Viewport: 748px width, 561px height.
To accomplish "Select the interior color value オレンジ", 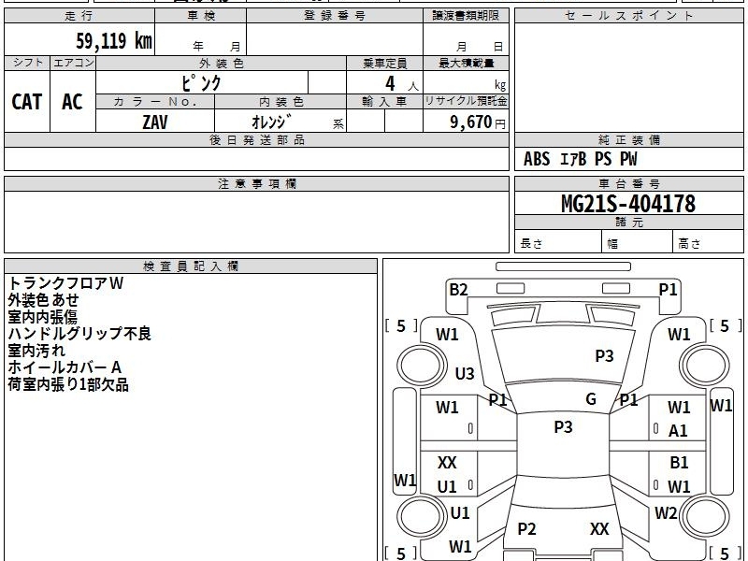I will click(271, 122).
